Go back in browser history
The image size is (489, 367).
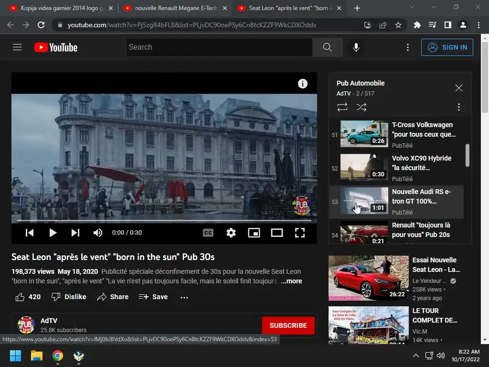11,25
